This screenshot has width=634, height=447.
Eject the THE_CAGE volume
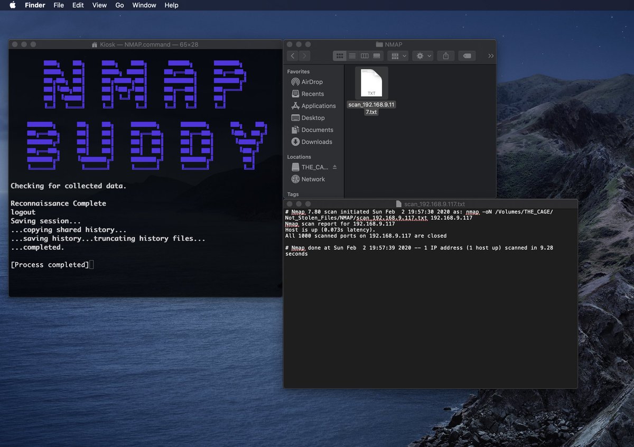[x=334, y=167]
